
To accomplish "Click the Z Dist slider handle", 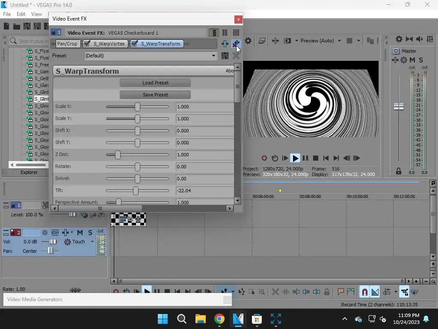I will click(x=118, y=155).
